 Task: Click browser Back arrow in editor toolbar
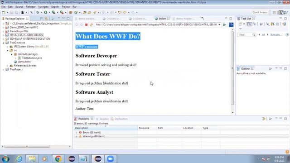(77, 24)
